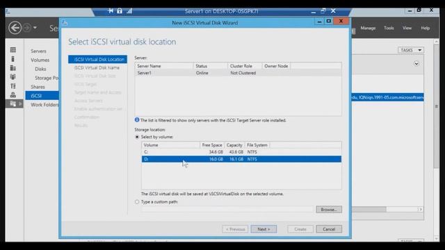Click the scroll-up arrow in Server Manager
Screen dimensions: 445x250
[x=437, y=42]
